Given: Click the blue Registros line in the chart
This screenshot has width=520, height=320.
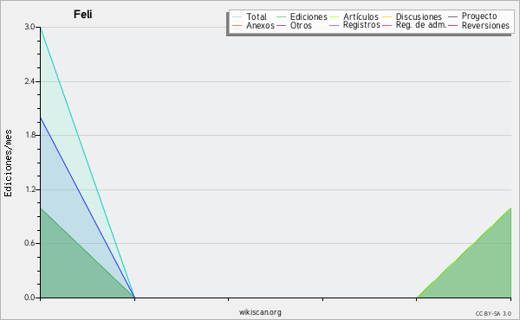Looking at the screenshot, I should pos(88,208).
